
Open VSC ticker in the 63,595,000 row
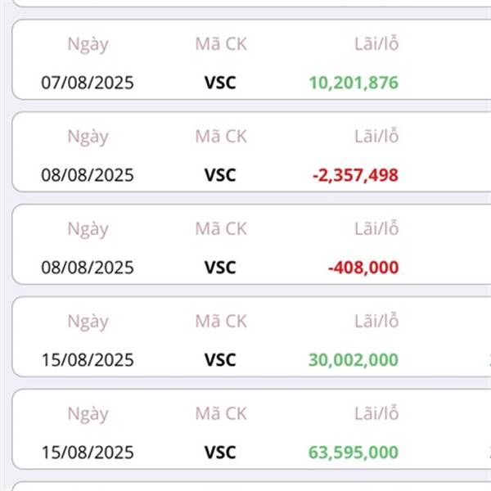[x=220, y=453]
